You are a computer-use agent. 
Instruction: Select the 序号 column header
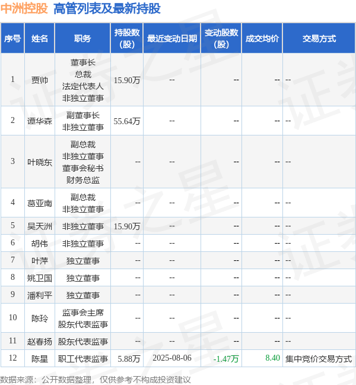pyautogui.click(x=12, y=39)
